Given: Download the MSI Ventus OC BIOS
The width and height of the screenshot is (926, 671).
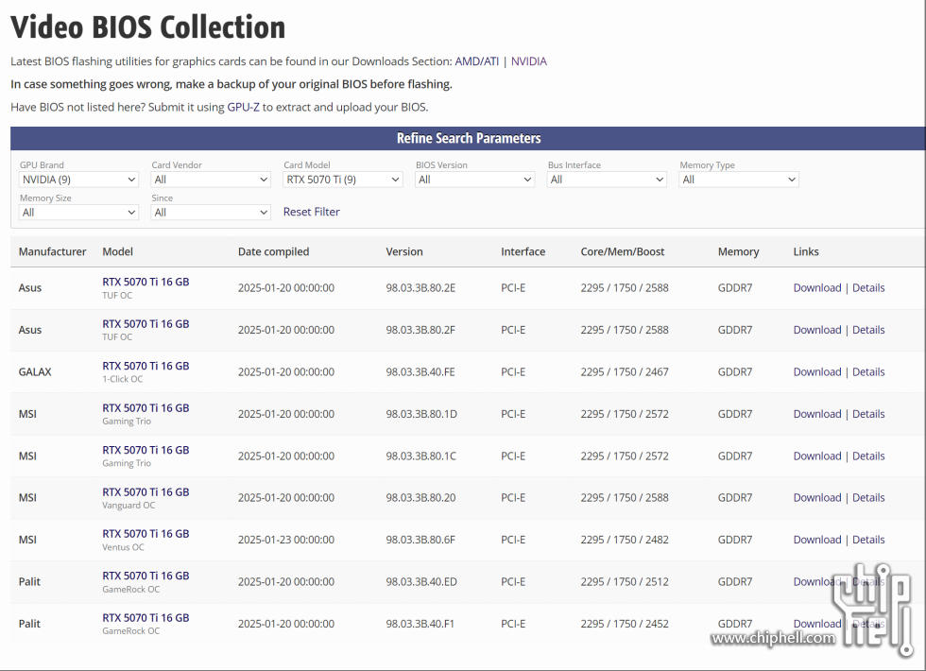Looking at the screenshot, I should tap(816, 540).
